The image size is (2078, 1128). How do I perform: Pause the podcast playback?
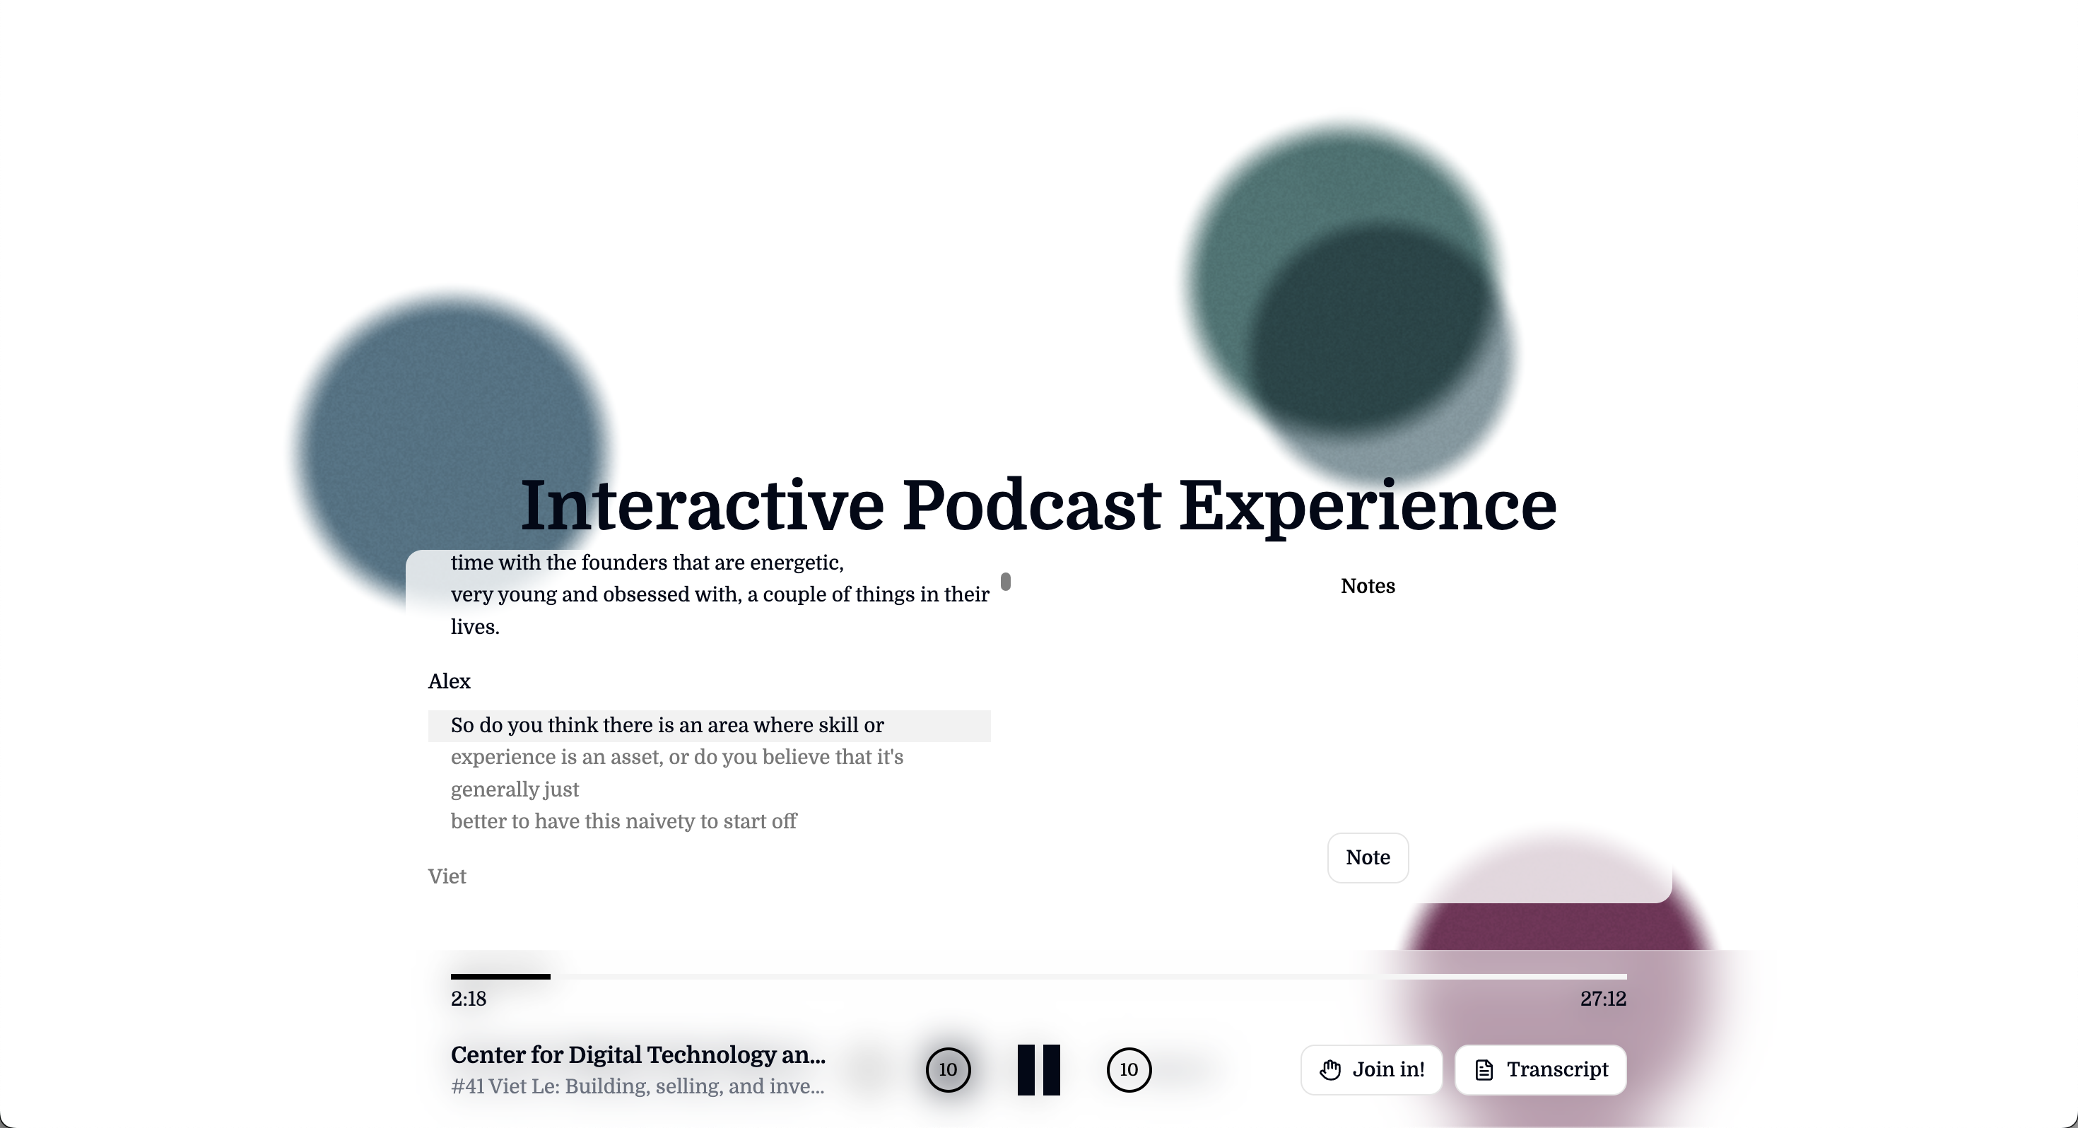[1038, 1070]
